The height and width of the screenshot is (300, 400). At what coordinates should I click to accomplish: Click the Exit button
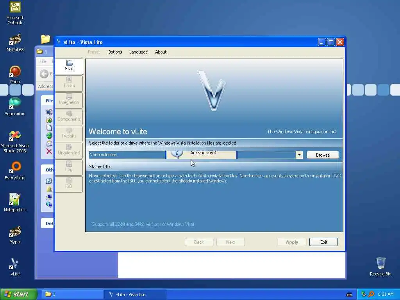(x=323, y=242)
